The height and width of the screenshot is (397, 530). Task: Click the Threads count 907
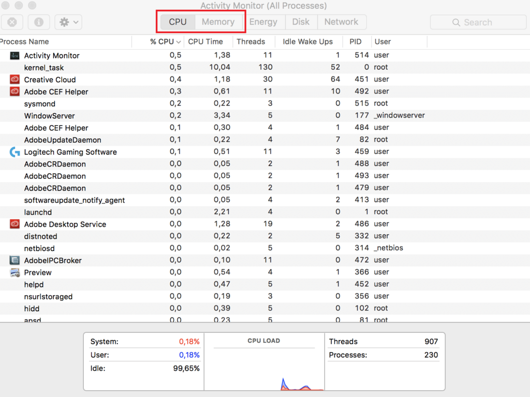tap(431, 342)
